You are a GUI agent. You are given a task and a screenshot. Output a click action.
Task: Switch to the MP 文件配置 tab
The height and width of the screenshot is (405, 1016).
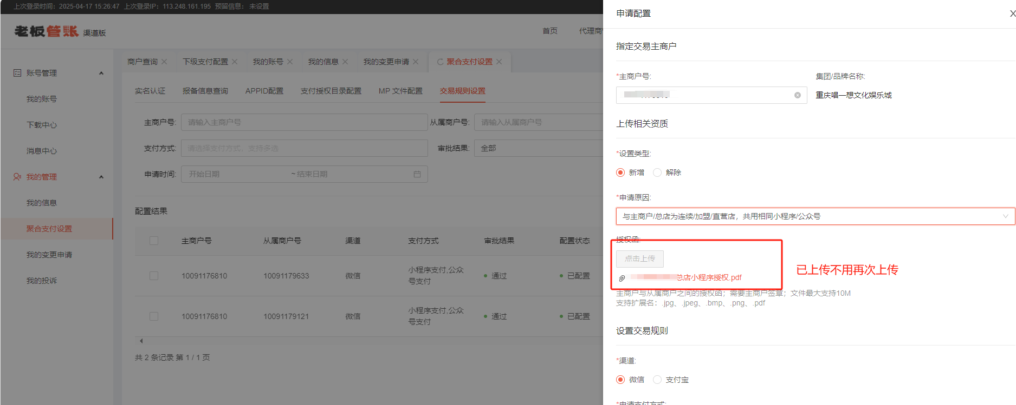click(400, 91)
